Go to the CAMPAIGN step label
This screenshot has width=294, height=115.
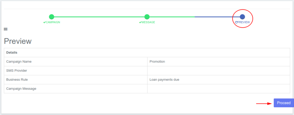coord(53,22)
